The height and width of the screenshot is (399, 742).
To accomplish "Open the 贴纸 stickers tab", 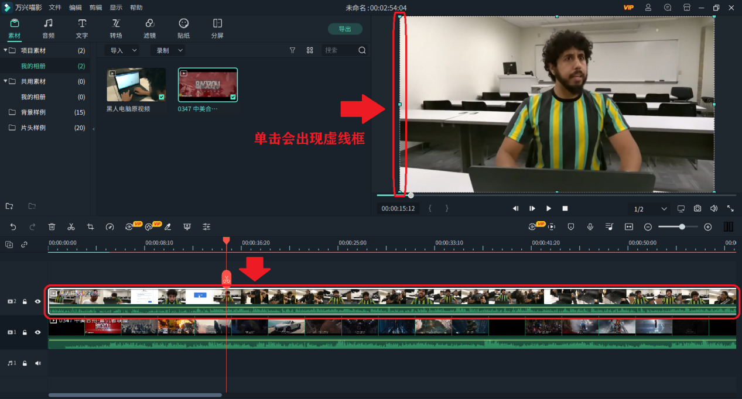I will tap(184, 29).
